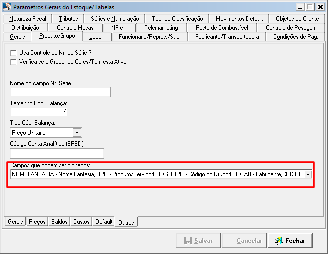Select the NF-e tab

click(x=116, y=28)
